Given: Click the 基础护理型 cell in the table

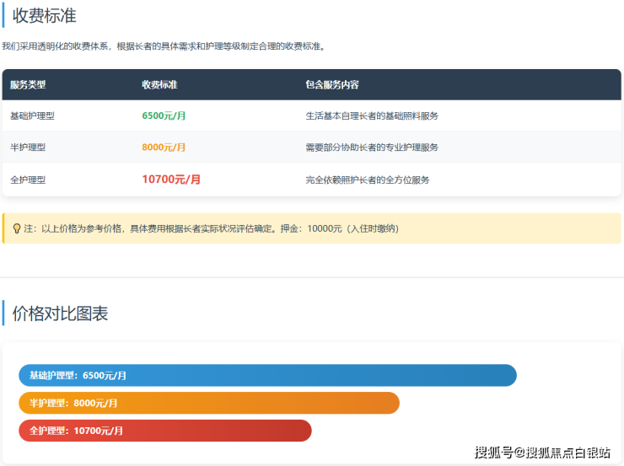Looking at the screenshot, I should coord(32,115).
